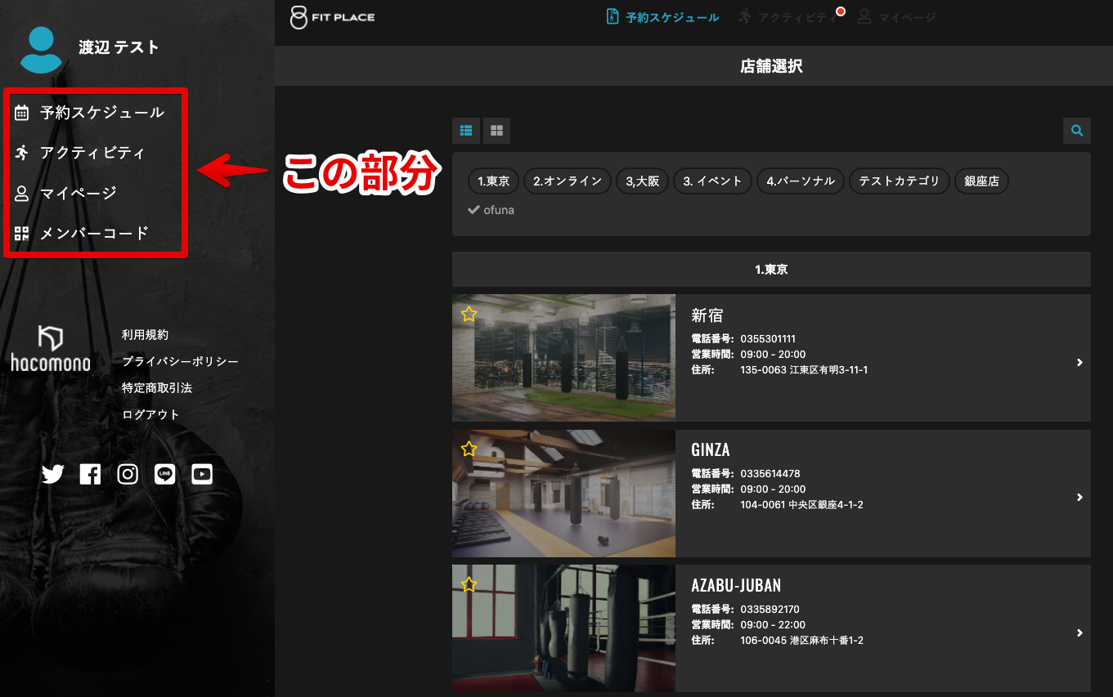This screenshot has width=1113, height=697.
Task: Open the YouTube social icon
Action: click(202, 474)
